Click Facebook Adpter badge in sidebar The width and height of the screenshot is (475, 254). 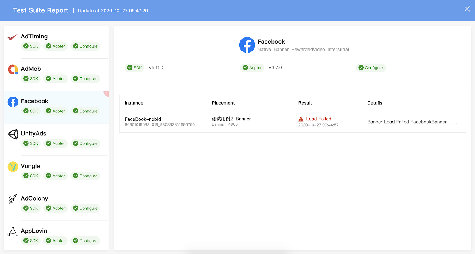(x=56, y=111)
